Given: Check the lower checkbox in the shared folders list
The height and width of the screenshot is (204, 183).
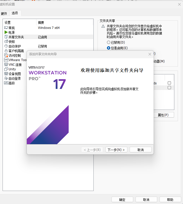Looking at the screenshot, I should (169, 88).
